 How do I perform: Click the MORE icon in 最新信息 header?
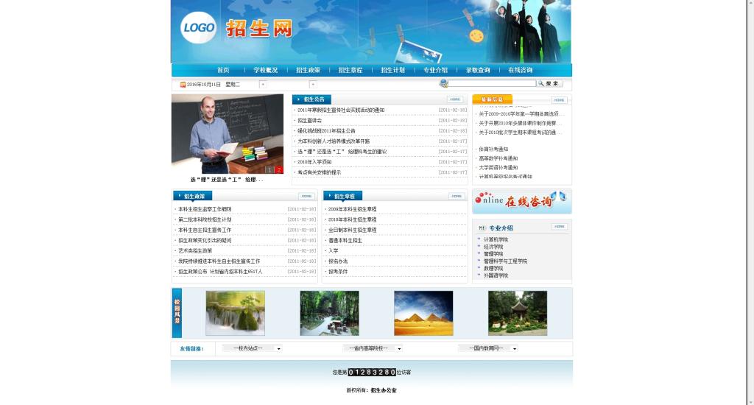559,100
